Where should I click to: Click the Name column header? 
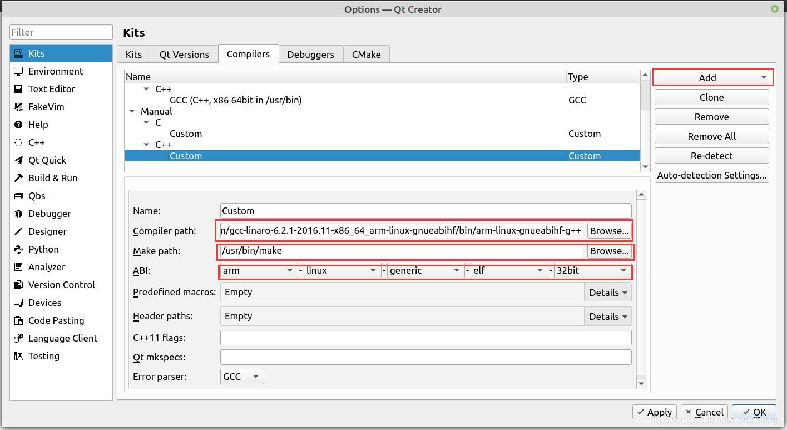345,77
